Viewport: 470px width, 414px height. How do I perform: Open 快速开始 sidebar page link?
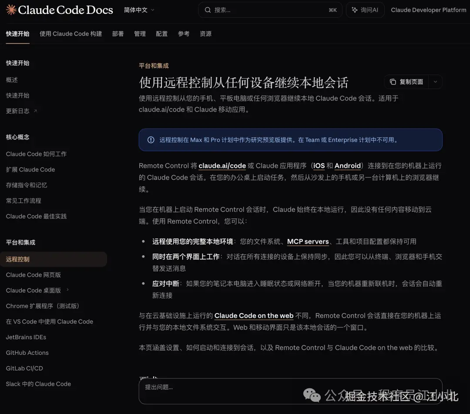18,96
